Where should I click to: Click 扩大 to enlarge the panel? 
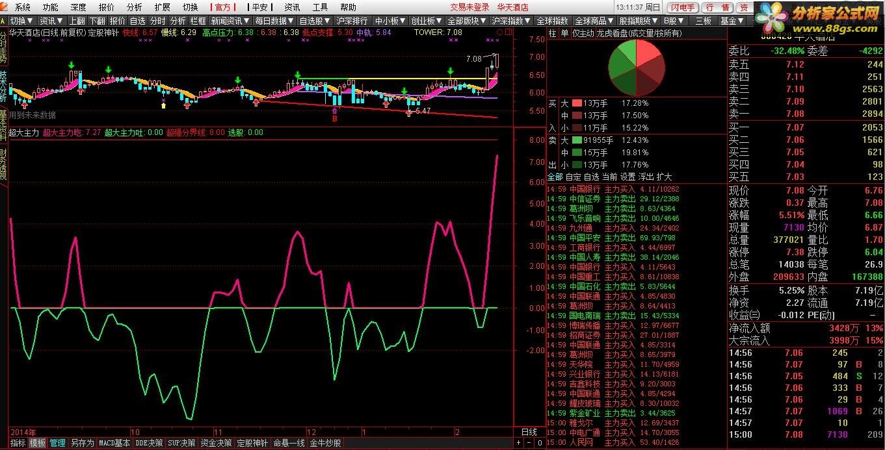coord(664,177)
